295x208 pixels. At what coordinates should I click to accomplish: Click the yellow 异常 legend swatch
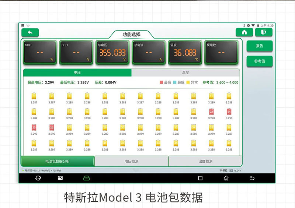click(188, 82)
